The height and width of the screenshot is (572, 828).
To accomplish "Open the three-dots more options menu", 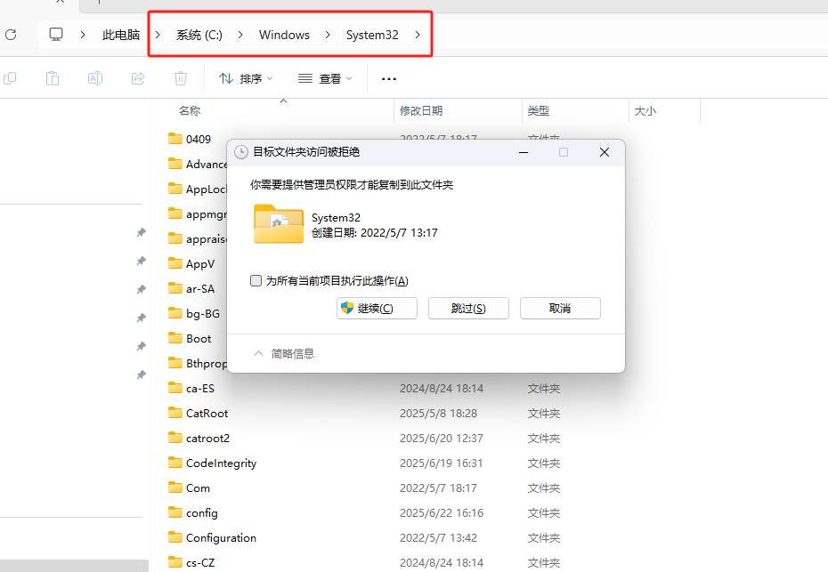I will point(389,79).
